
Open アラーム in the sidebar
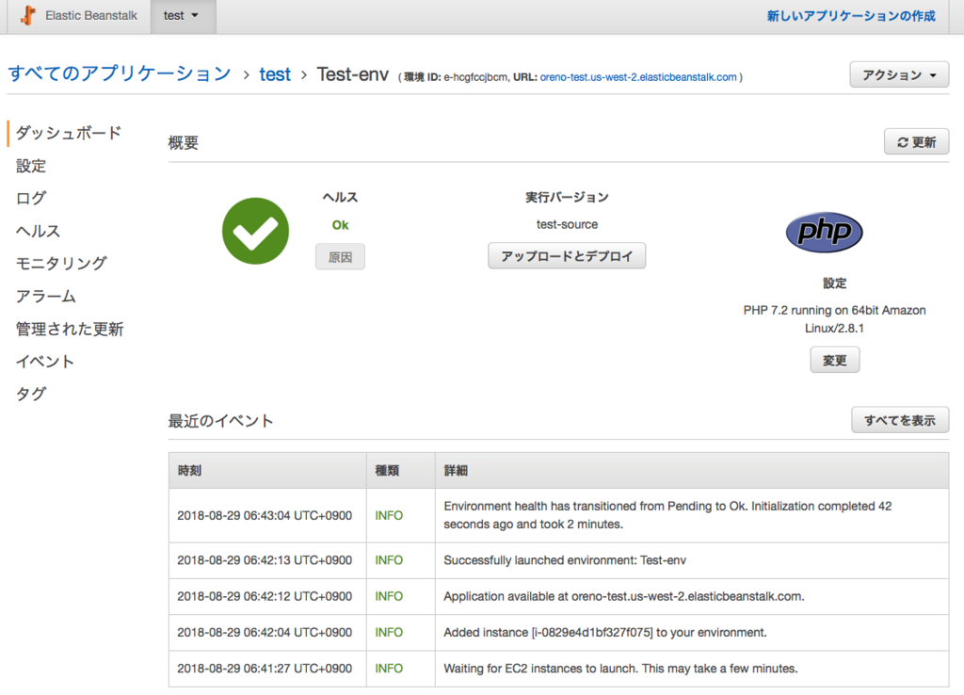click(x=46, y=296)
